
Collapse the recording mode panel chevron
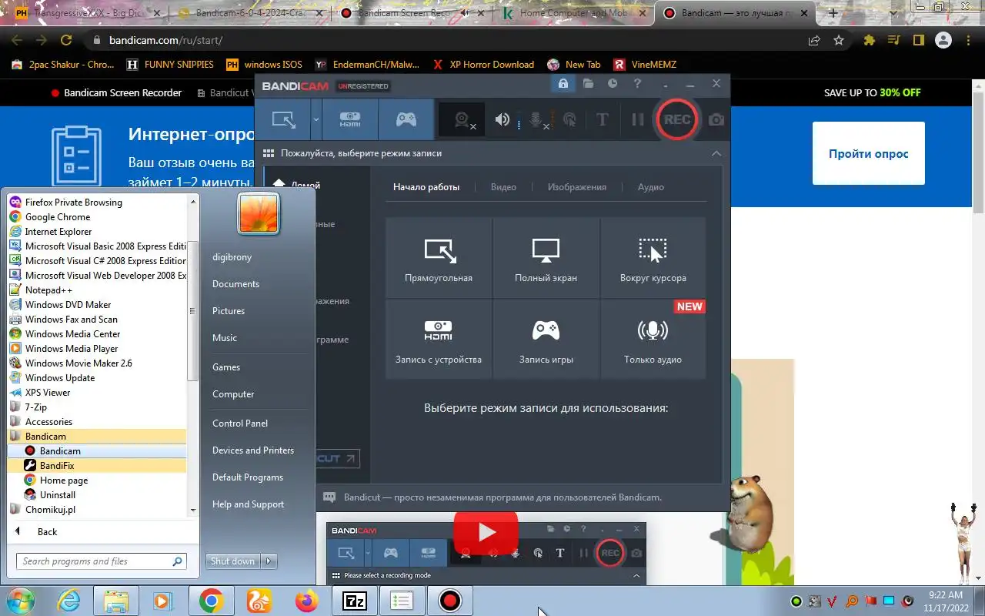[x=716, y=153]
